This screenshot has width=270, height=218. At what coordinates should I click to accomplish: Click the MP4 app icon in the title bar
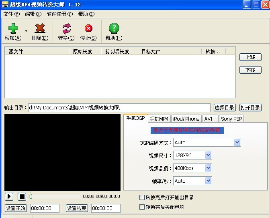(x=5, y=4)
